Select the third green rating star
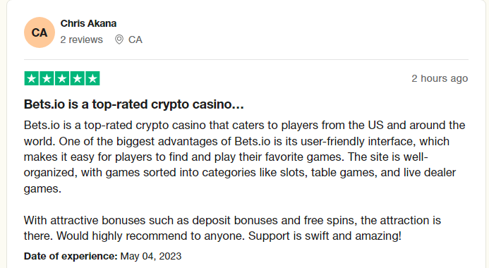 [62, 78]
